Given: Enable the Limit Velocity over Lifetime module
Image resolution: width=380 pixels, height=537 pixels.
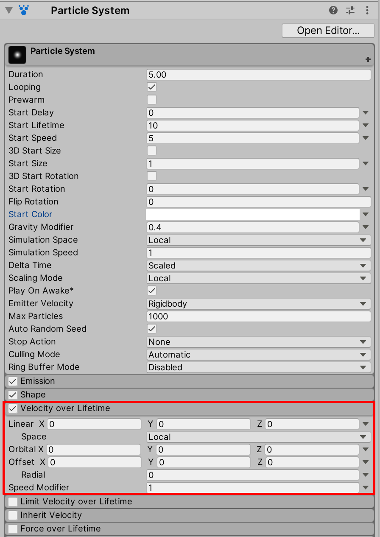Looking at the screenshot, I should click(12, 501).
